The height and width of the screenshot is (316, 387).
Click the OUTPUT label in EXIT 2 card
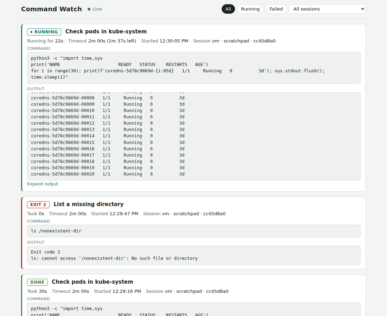coord(36,242)
